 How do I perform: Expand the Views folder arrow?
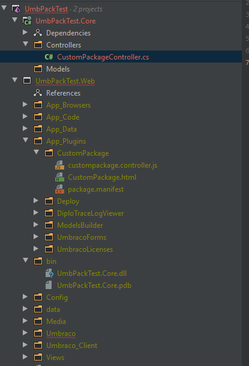tap(25, 356)
